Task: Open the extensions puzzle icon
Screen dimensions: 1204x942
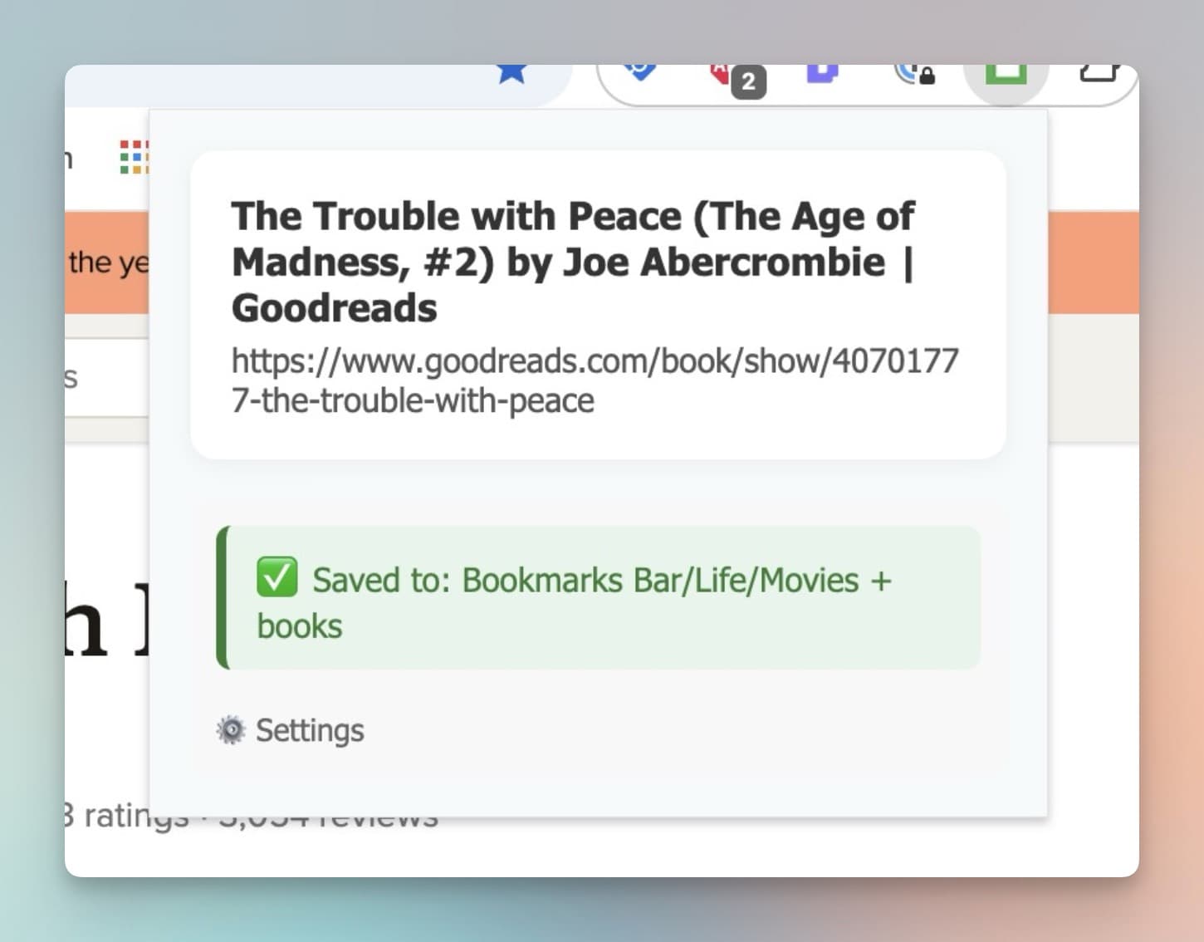Action: (x=1099, y=73)
